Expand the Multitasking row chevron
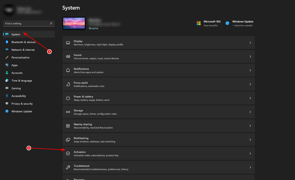The height and width of the screenshot is (180, 295). (250, 140)
